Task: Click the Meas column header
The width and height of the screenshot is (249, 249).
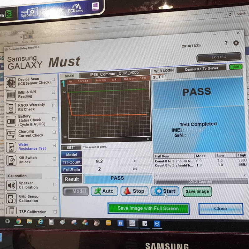Action: 205,156
